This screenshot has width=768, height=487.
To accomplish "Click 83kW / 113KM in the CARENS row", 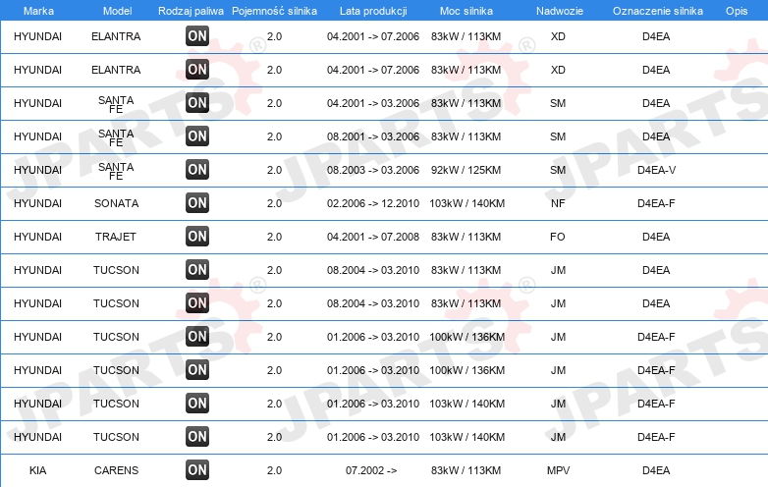I will click(466, 470).
